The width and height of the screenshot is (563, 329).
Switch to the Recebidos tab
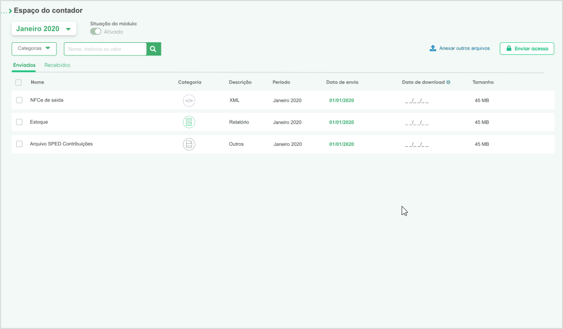57,65
